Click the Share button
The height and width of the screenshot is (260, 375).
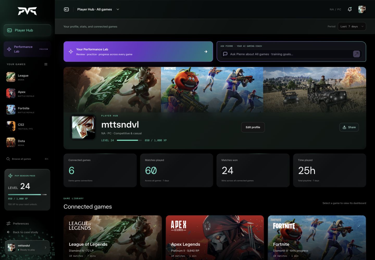point(349,127)
